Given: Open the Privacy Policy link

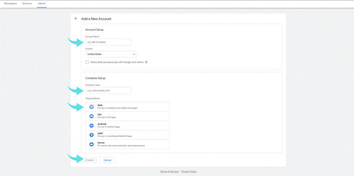Looking at the screenshot, I should pyautogui.click(x=189, y=171).
